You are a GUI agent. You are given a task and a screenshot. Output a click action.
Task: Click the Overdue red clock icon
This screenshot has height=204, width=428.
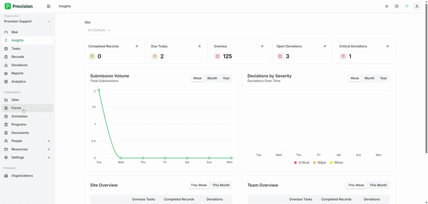218,56
